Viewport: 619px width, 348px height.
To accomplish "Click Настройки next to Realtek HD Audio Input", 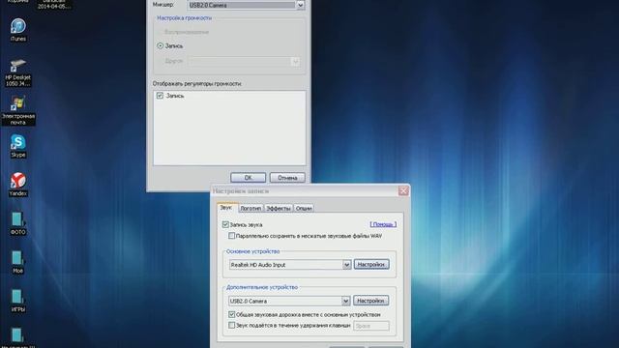I will (371, 264).
